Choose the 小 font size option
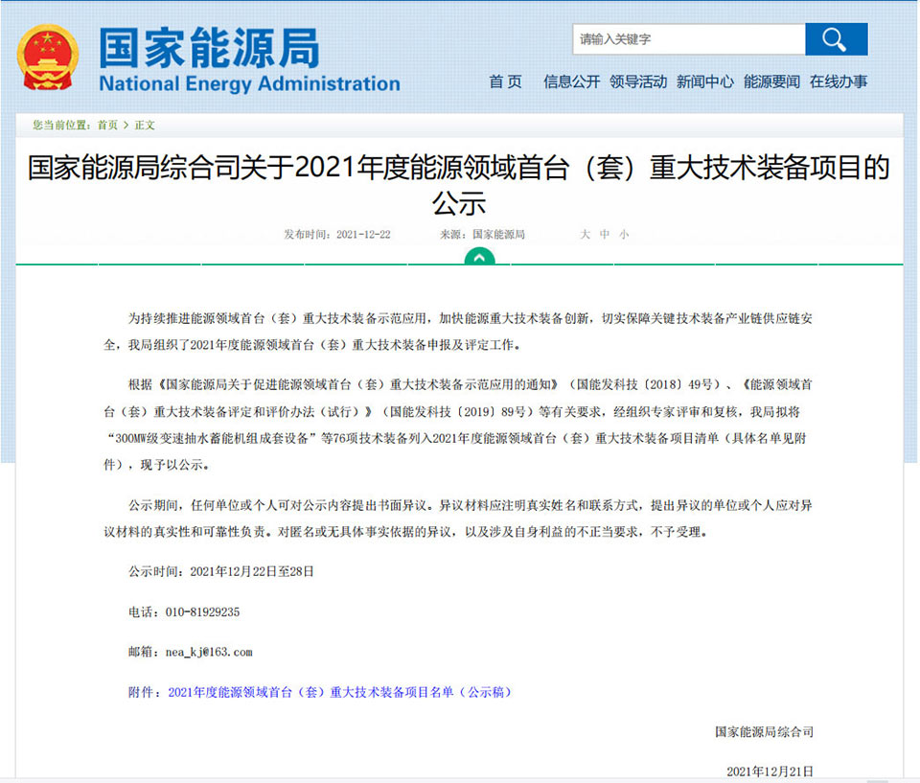Image resolution: width=920 pixels, height=783 pixels. tap(624, 235)
